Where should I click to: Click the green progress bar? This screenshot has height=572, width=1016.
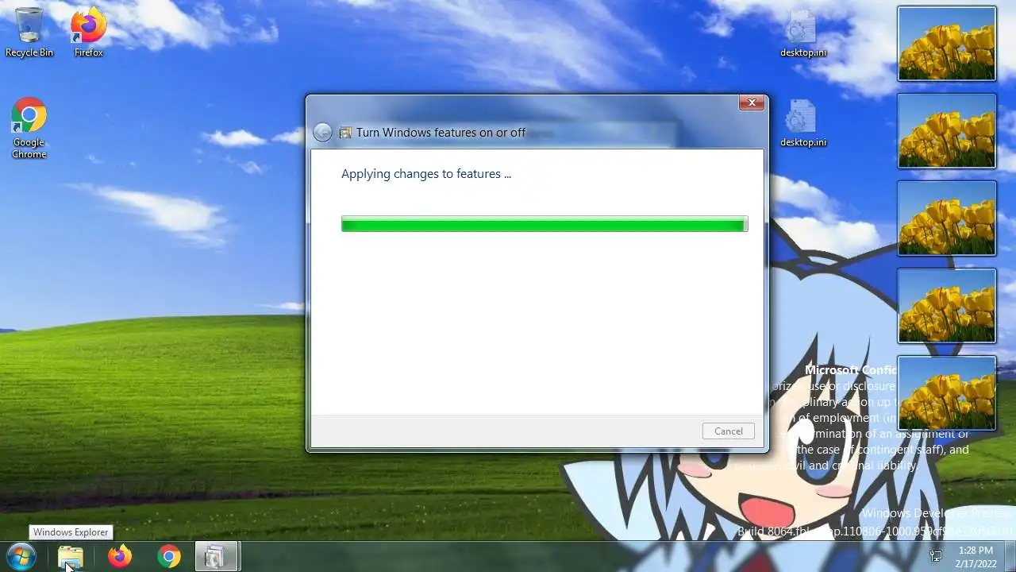(545, 225)
